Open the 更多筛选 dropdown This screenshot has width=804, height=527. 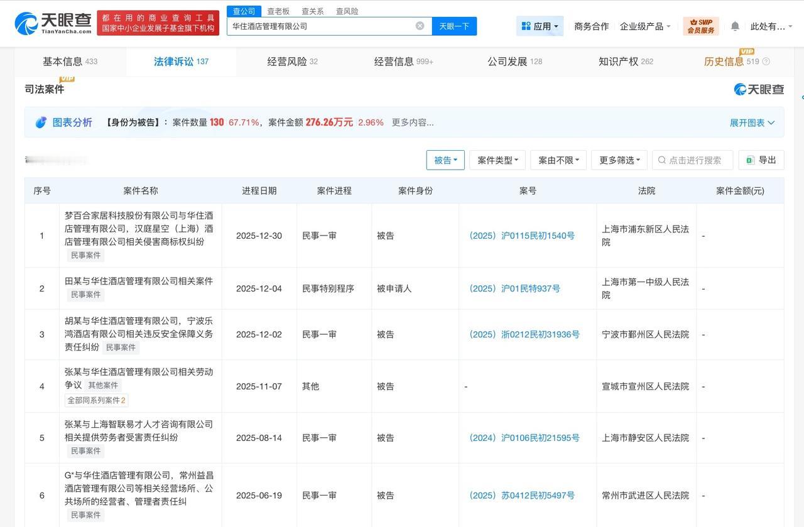618,160
